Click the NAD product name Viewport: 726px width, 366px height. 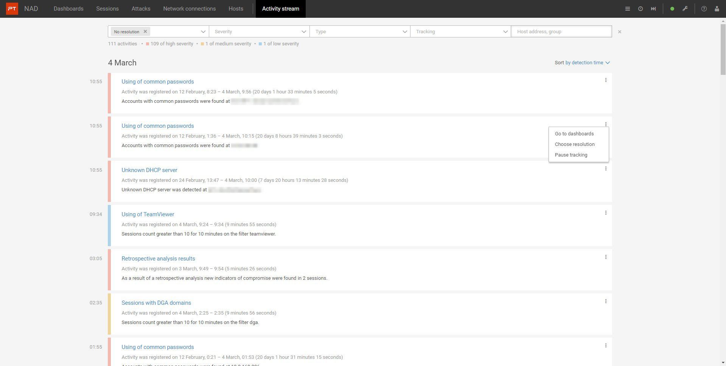pyautogui.click(x=31, y=9)
